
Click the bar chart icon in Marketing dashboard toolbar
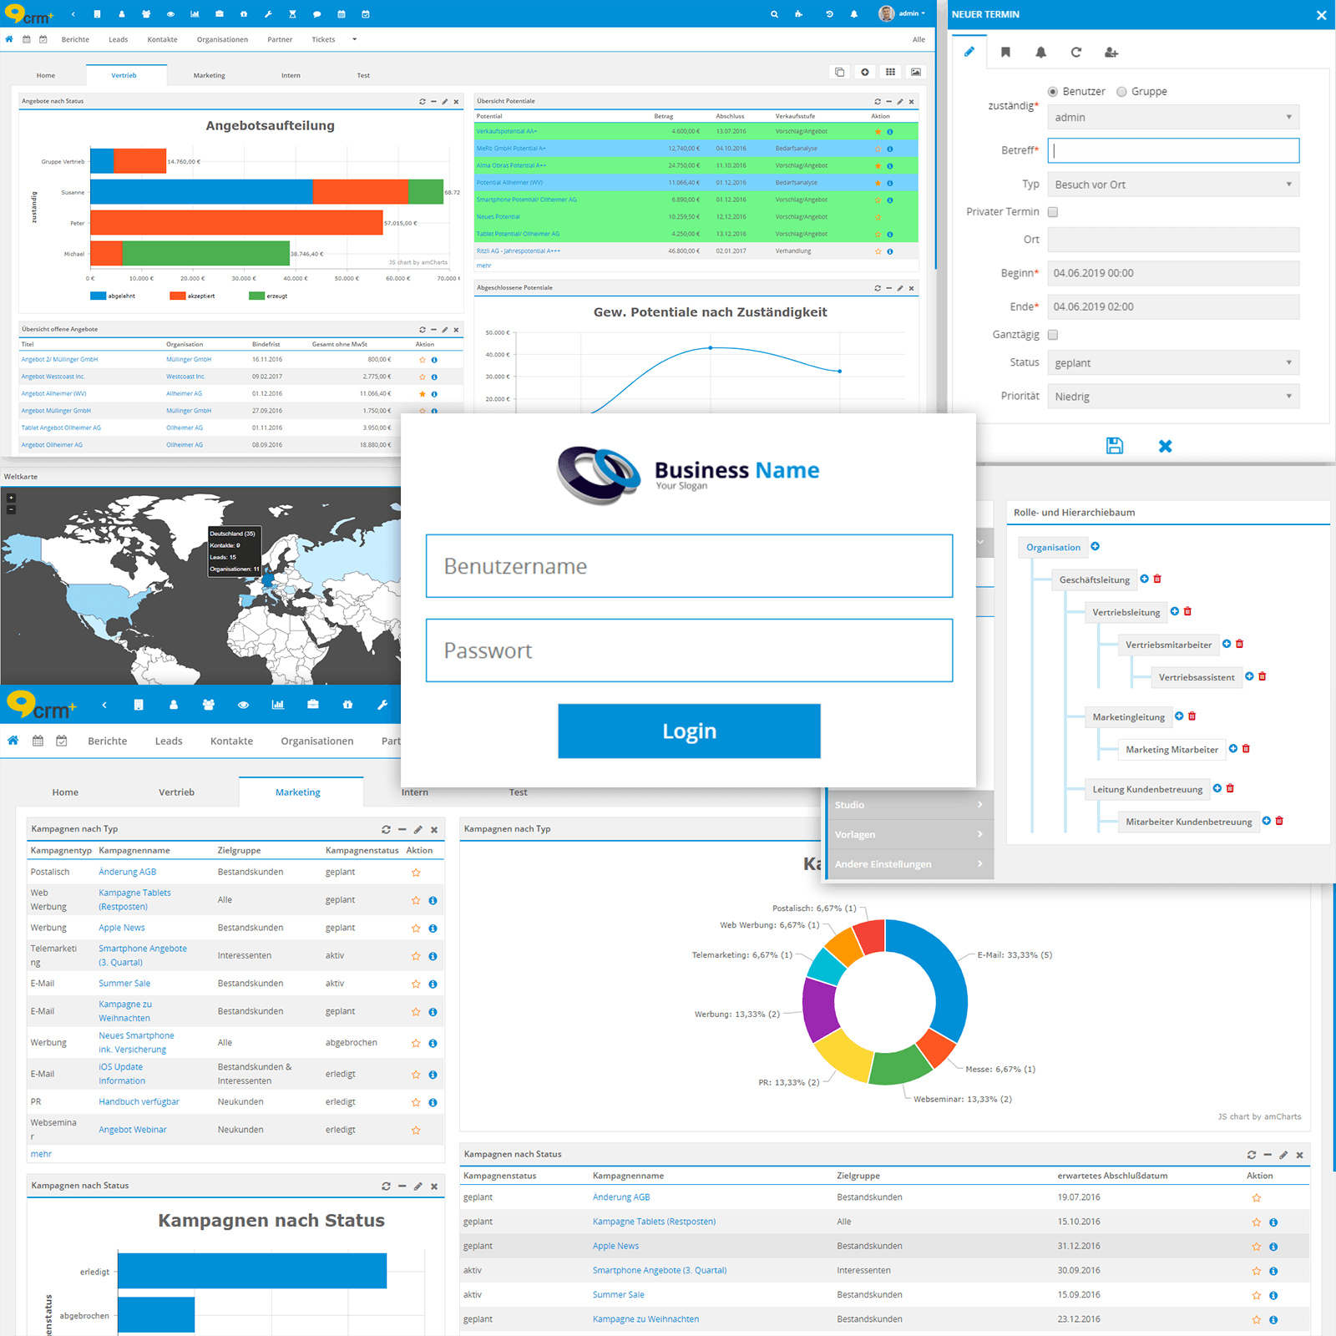pos(278,705)
